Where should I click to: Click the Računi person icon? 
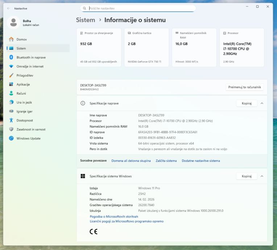click(11, 93)
